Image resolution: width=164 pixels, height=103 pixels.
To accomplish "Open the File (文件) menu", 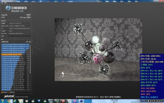I will point(2,3).
